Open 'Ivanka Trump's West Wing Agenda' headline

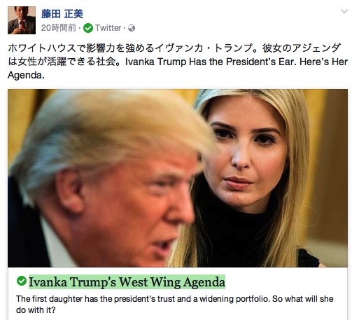(127, 282)
